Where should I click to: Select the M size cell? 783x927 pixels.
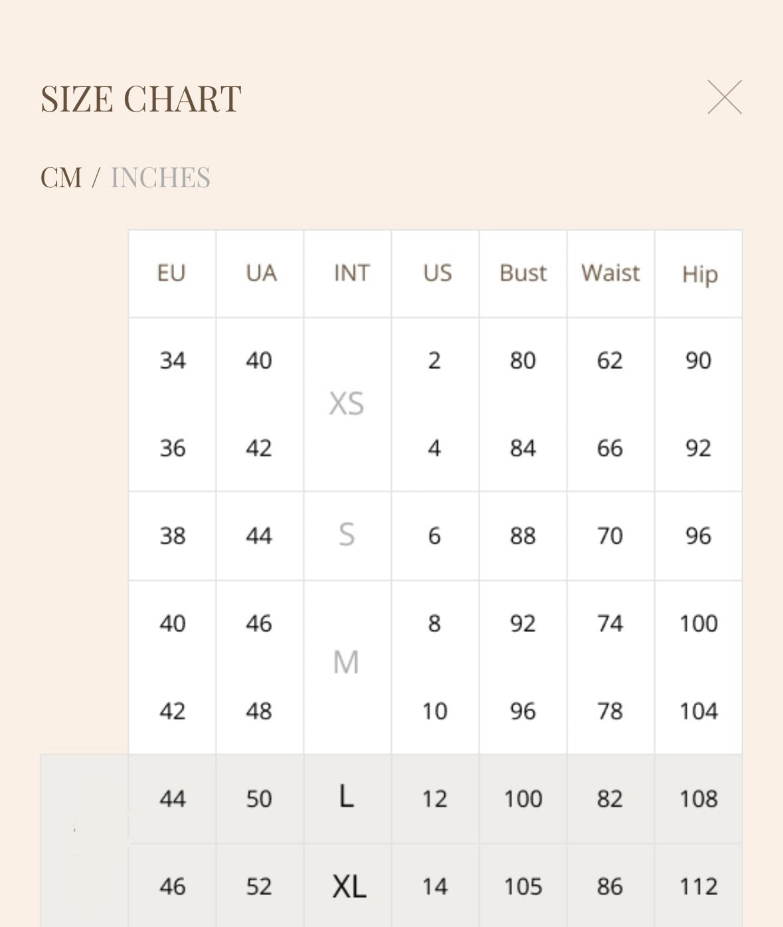[x=346, y=663]
